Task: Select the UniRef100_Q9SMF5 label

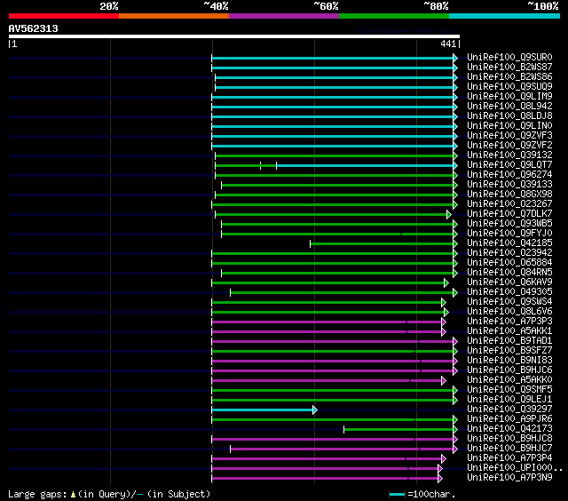Action: tap(509, 390)
